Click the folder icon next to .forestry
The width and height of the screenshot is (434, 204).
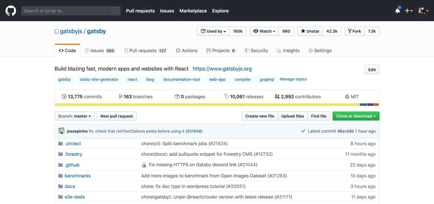click(60, 154)
